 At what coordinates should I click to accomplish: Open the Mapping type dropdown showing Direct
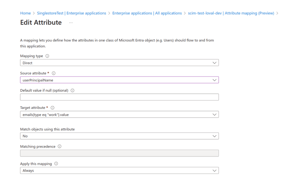pyautogui.click(x=119, y=63)
